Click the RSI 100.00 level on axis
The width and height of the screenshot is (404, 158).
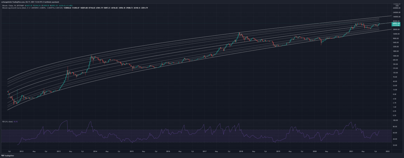coord(395,121)
